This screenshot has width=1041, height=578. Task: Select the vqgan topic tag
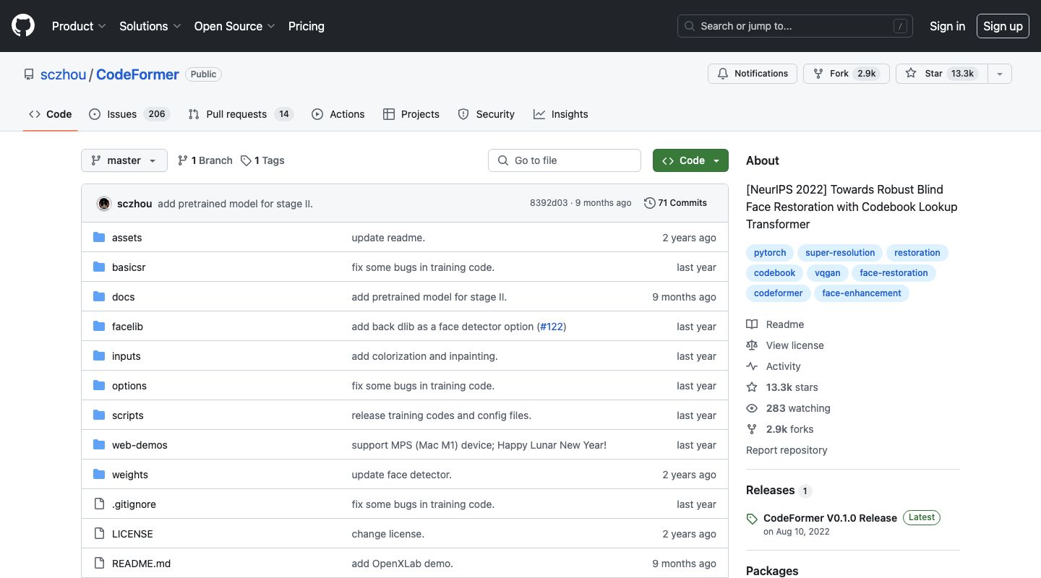tap(827, 273)
